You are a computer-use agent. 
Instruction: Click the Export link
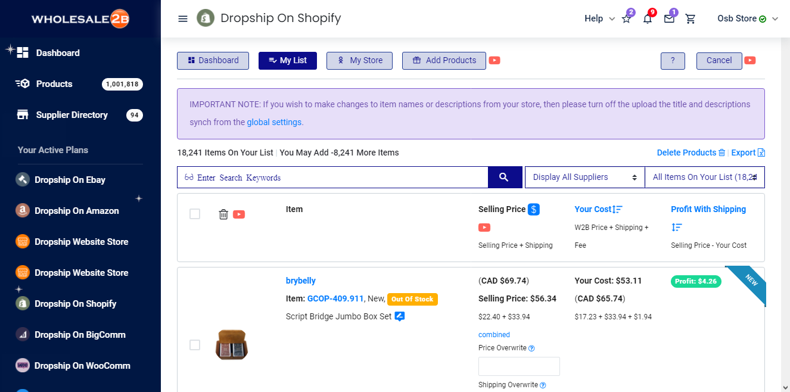[744, 153]
